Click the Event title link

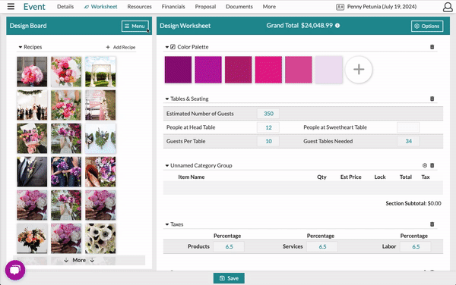pos(34,6)
